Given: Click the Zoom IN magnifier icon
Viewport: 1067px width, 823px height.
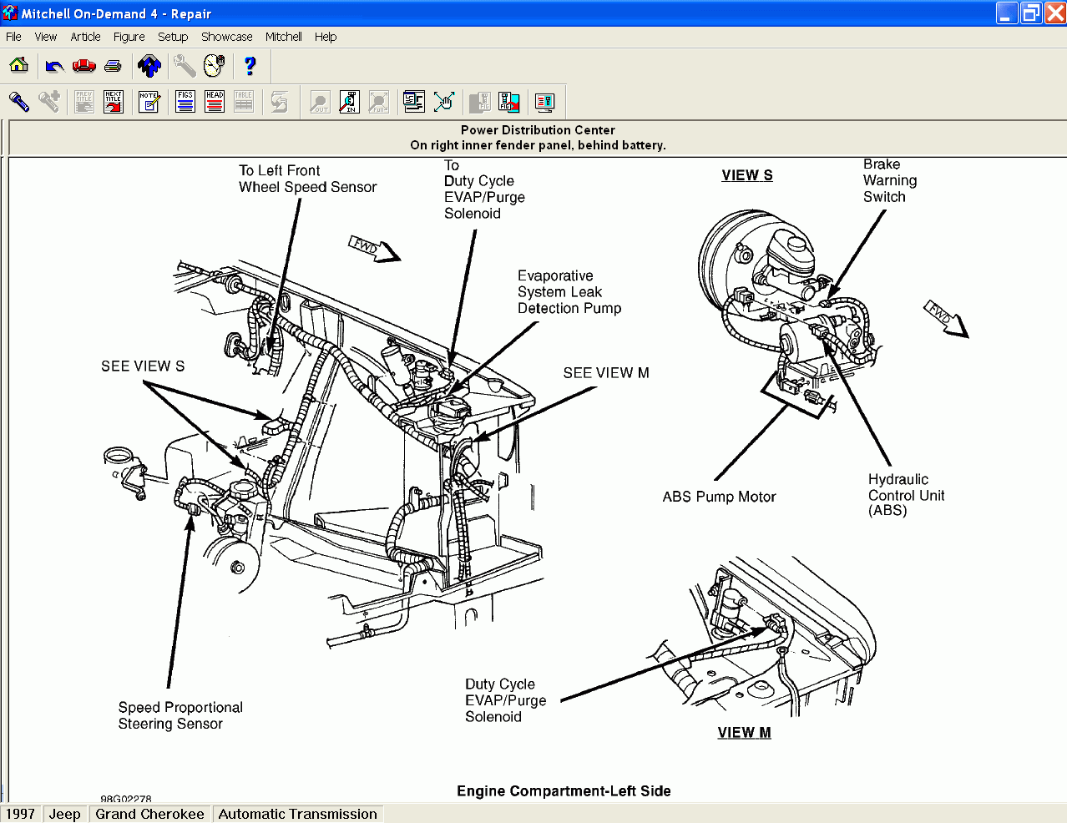Looking at the screenshot, I should pyautogui.click(x=350, y=102).
